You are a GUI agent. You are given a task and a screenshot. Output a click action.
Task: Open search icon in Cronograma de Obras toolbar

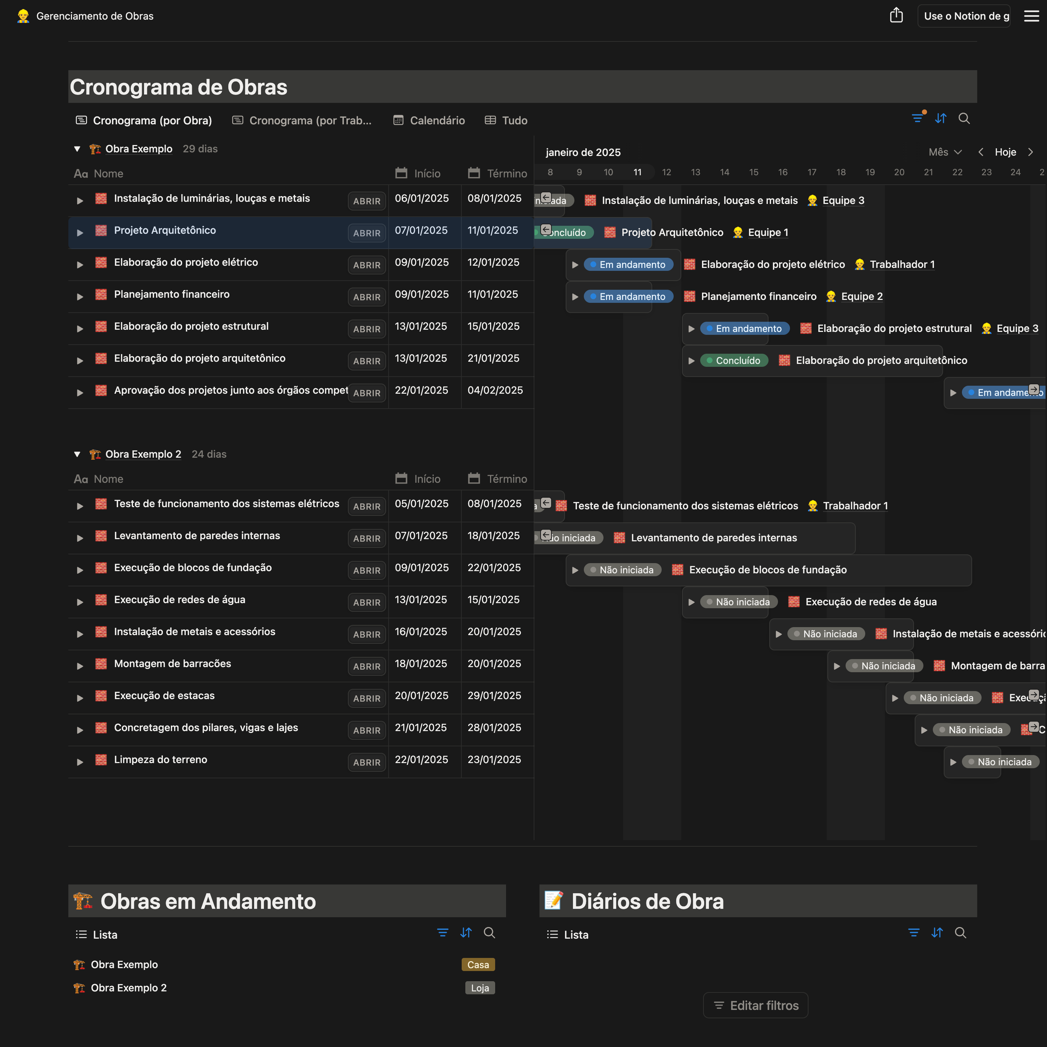964,118
